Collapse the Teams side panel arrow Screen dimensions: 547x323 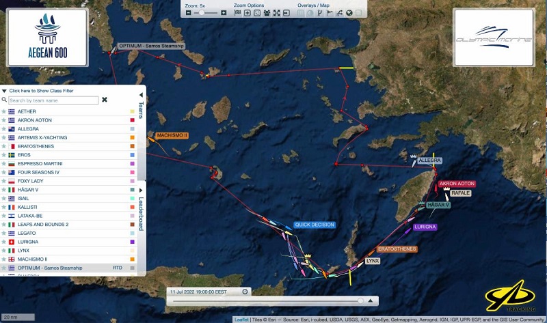(x=141, y=95)
